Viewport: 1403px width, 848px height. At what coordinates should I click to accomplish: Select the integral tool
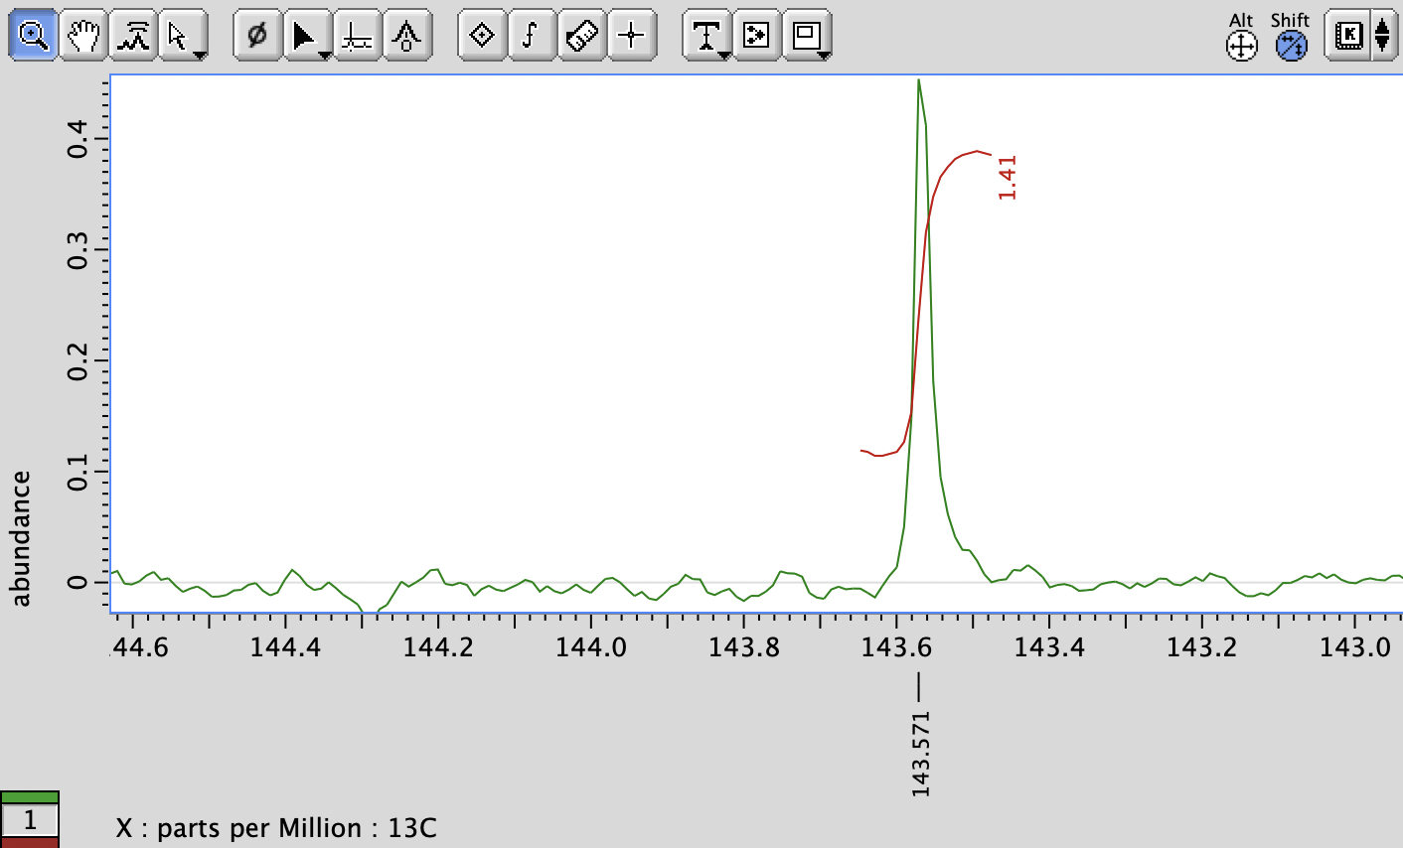(532, 36)
